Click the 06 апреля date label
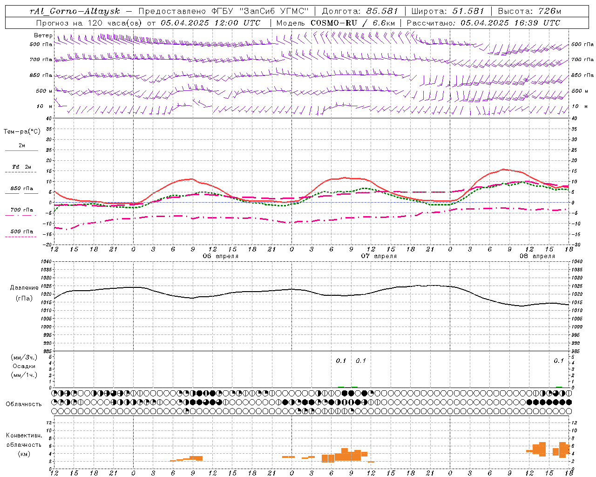This screenshot has width=596, height=477. pos(220,256)
